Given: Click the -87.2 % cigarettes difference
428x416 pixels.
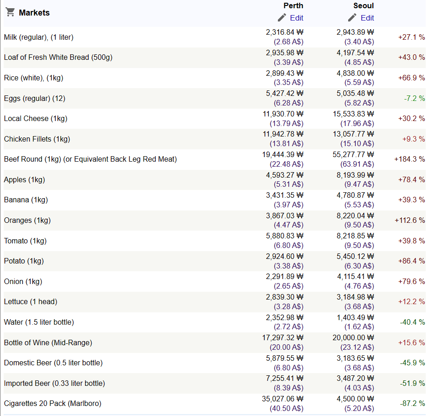Looking at the screenshot, I should pyautogui.click(x=412, y=404).
